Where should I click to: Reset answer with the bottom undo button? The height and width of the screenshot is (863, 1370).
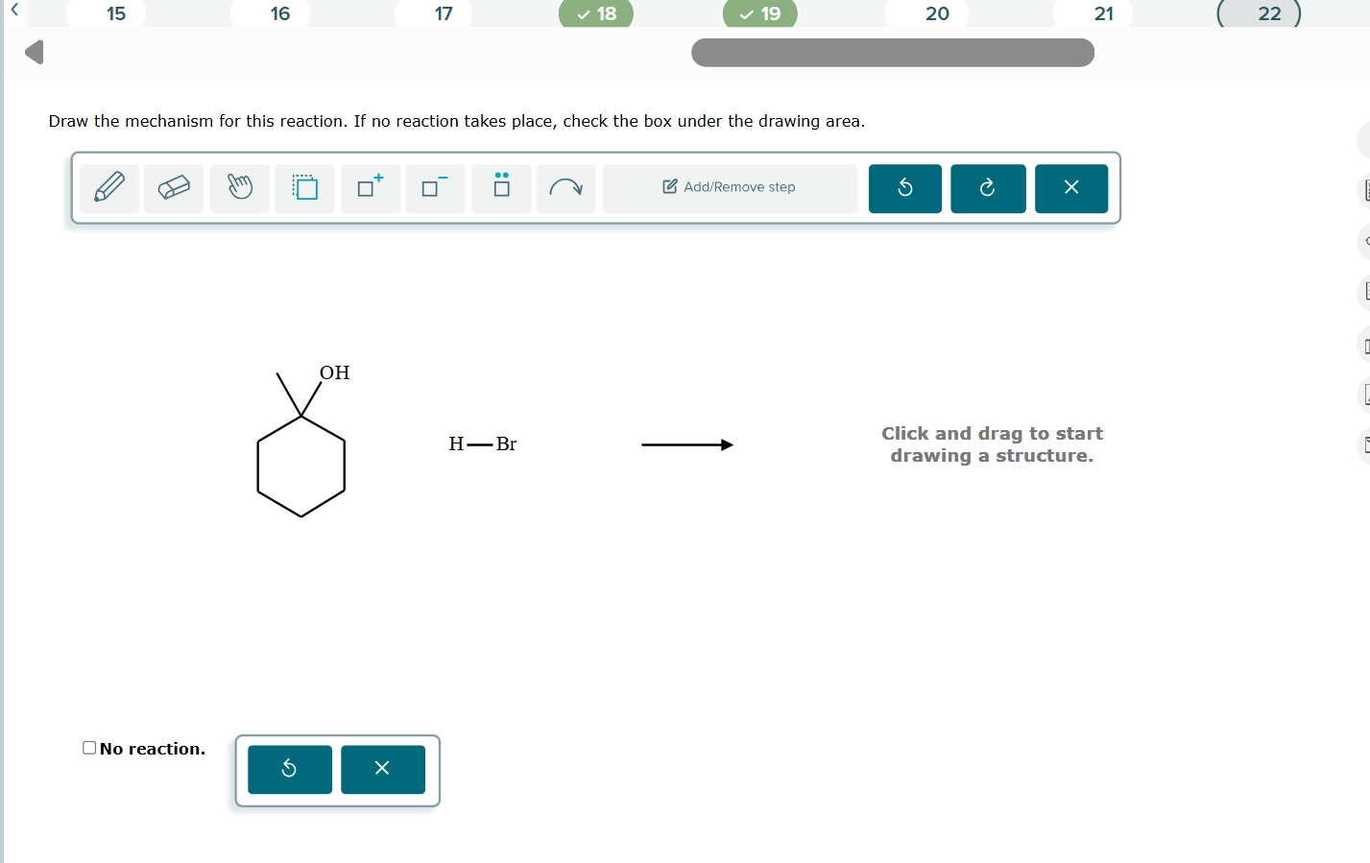(x=290, y=770)
